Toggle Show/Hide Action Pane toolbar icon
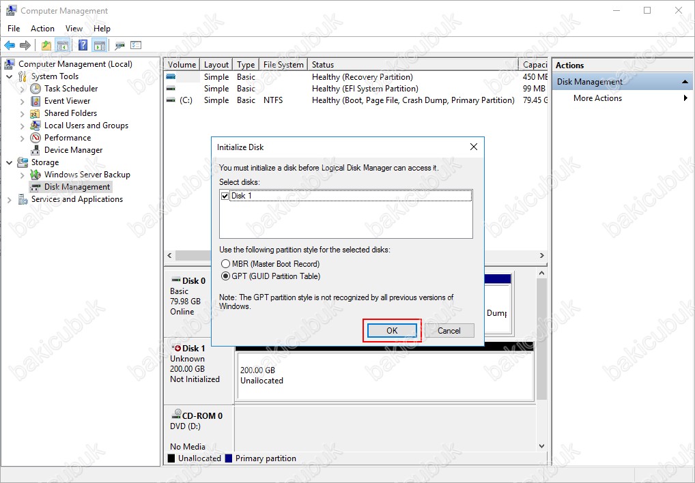Screen dimensions: 695x483 (x=100, y=45)
